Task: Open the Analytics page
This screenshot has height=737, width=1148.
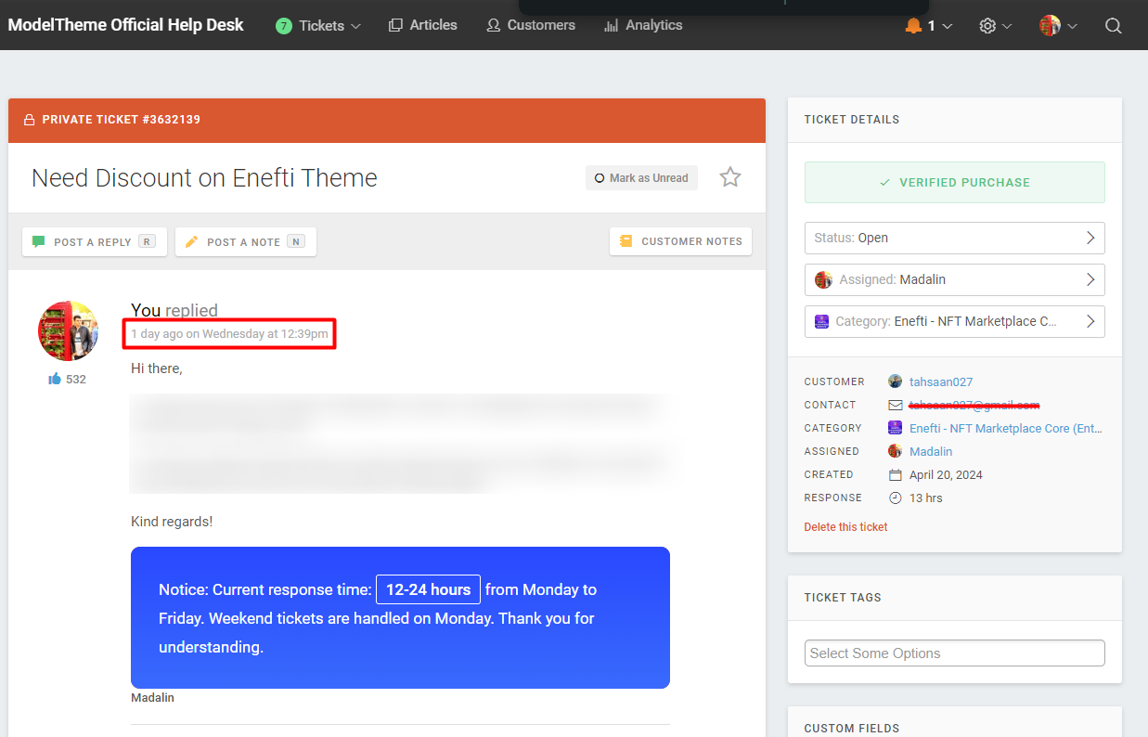Action: (x=643, y=25)
